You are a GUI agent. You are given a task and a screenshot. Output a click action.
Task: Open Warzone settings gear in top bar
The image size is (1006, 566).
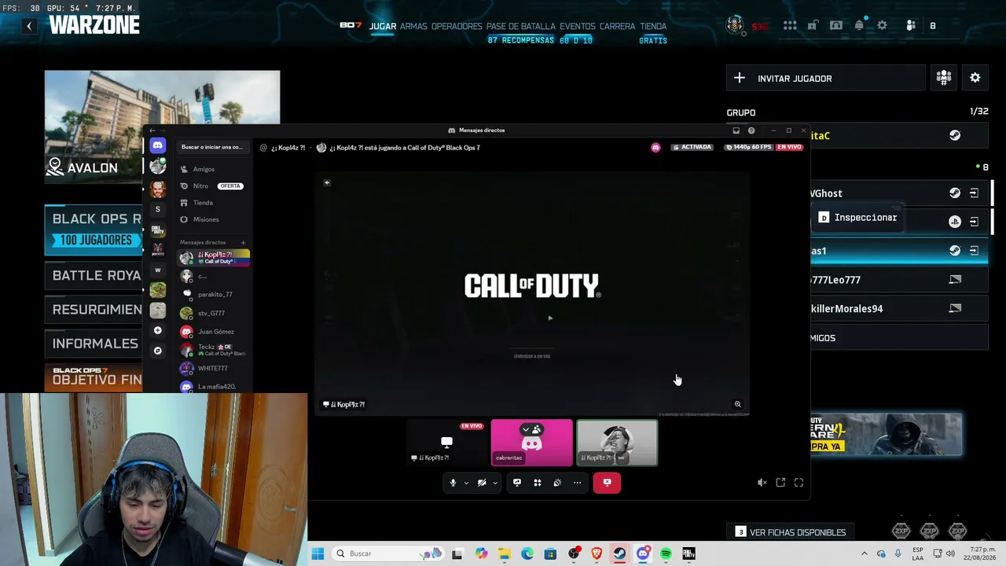(882, 26)
